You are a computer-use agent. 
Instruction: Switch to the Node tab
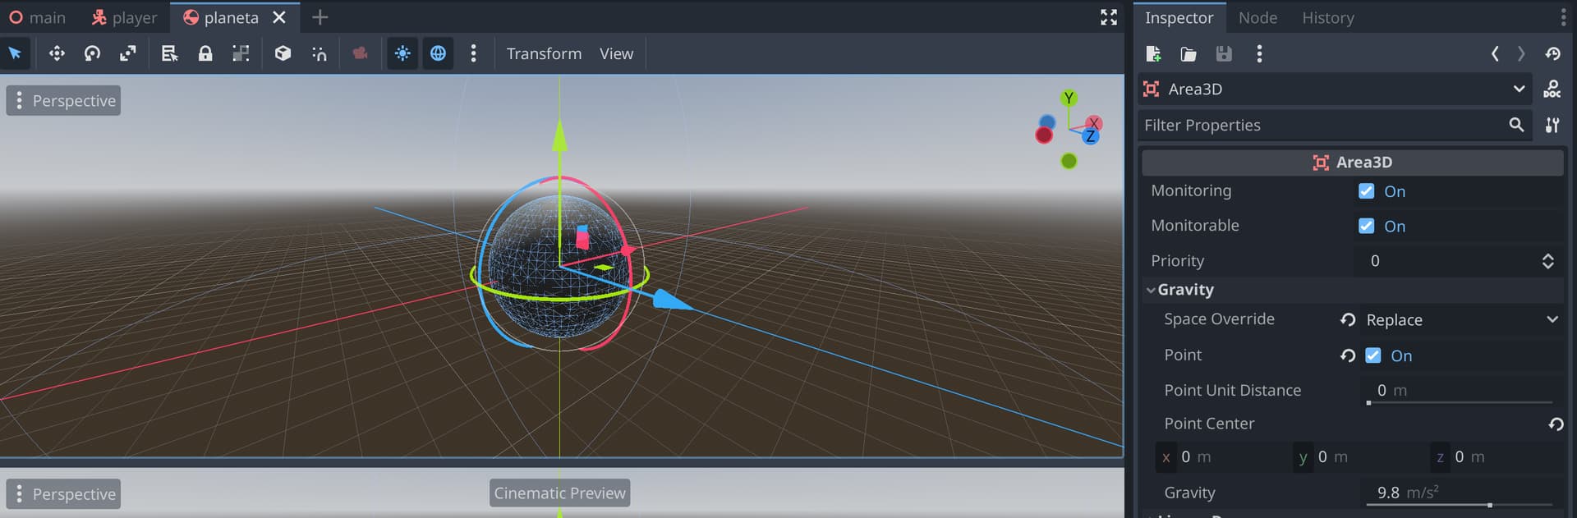point(1257,18)
